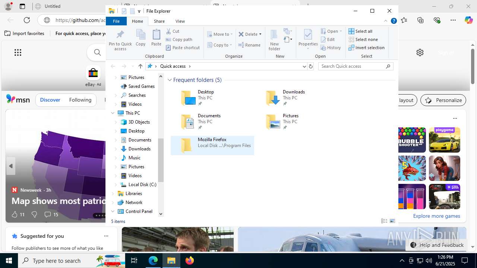Switch to large icons view

coord(392,221)
